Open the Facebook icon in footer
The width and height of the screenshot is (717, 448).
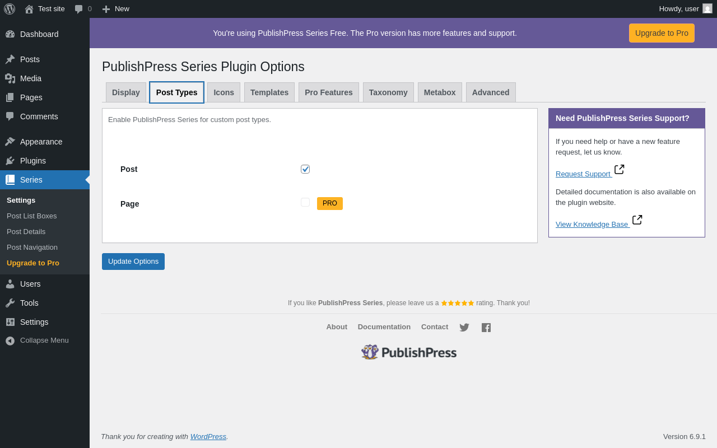click(x=486, y=328)
